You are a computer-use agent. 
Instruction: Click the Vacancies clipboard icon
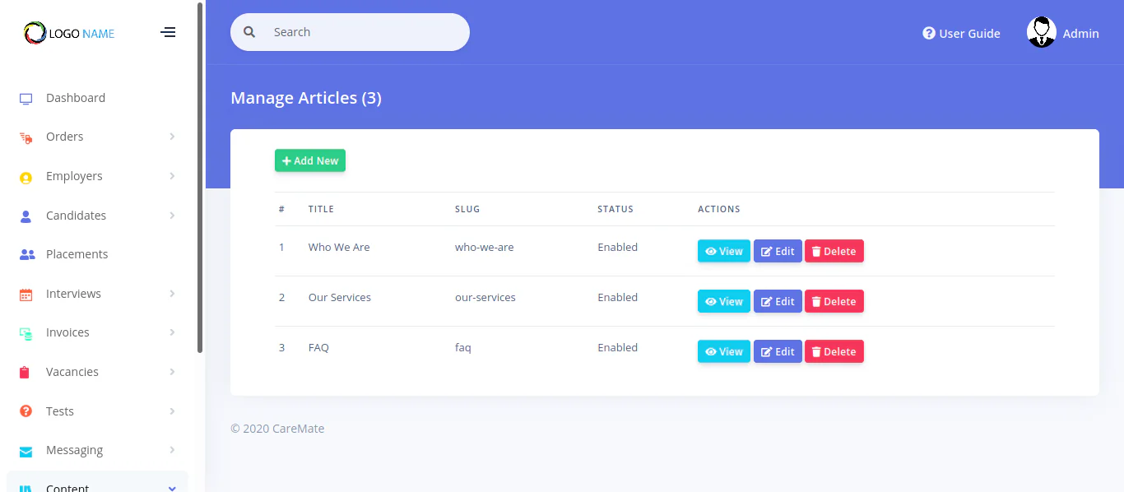(25, 373)
